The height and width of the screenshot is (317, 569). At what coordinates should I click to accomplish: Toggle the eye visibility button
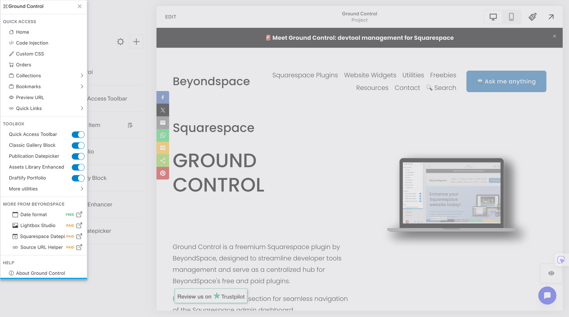coord(551,273)
